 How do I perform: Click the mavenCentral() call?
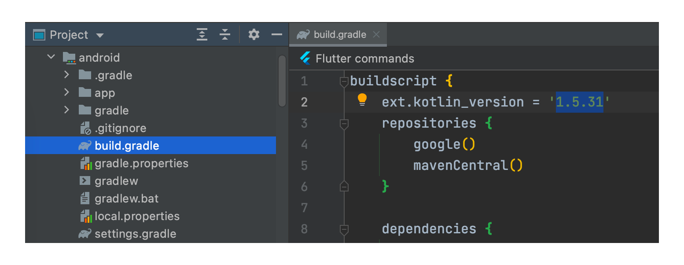tap(468, 166)
